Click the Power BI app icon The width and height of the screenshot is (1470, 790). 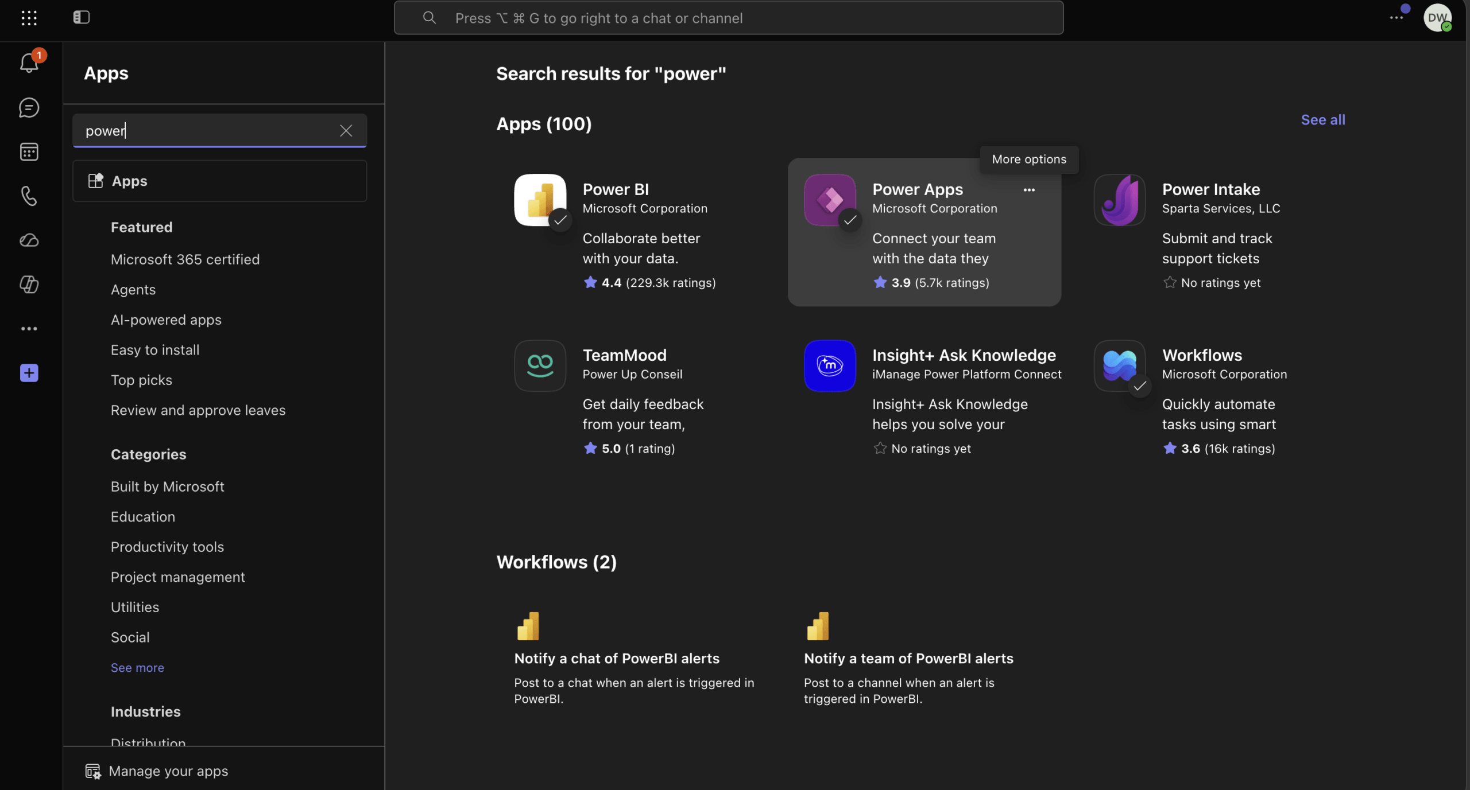coord(540,200)
